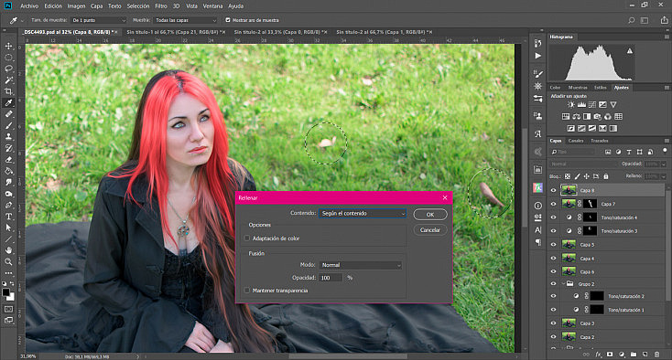
Task: Hide the Capa 5 layer
Action: [553, 245]
